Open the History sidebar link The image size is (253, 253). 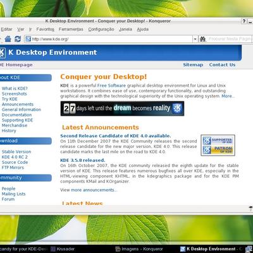(x=9, y=131)
